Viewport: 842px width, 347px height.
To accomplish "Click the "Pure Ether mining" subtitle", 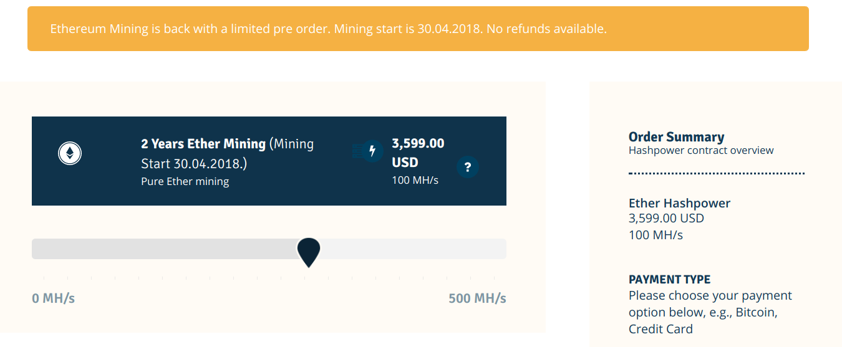I will click(x=185, y=182).
